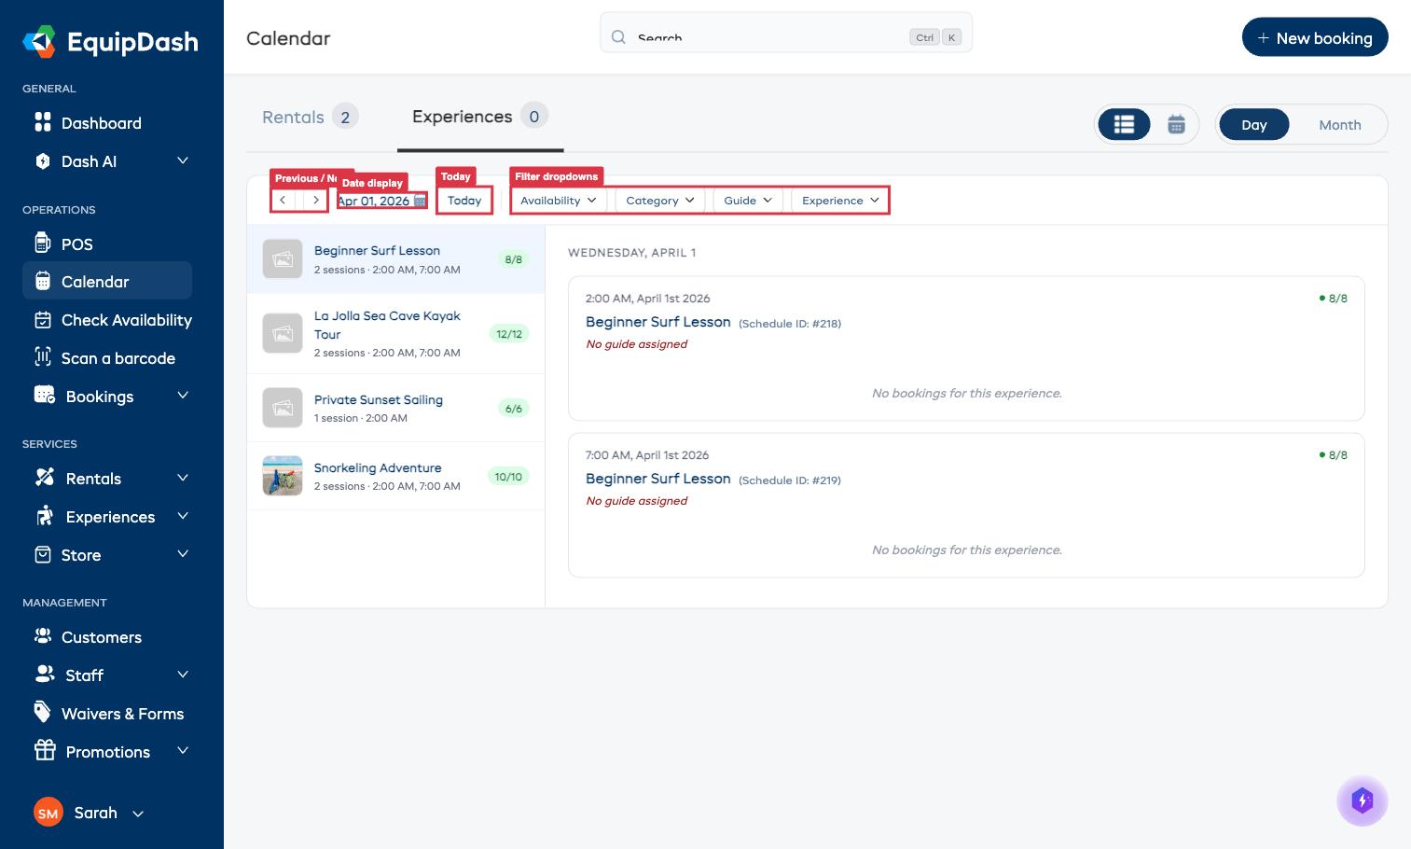This screenshot has height=849, width=1411.
Task: Open the floating Dash AI assistant button
Action: (1363, 800)
